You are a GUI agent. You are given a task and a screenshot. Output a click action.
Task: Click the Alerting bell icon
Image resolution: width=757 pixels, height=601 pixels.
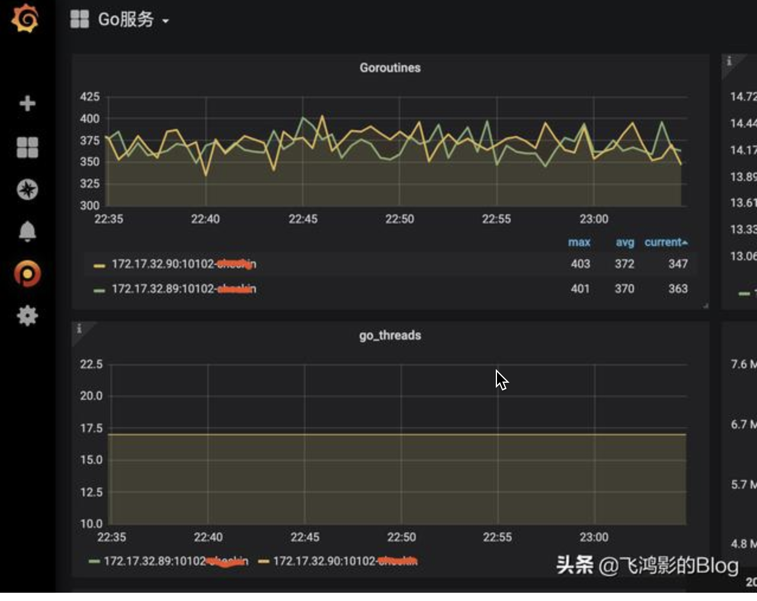click(26, 231)
